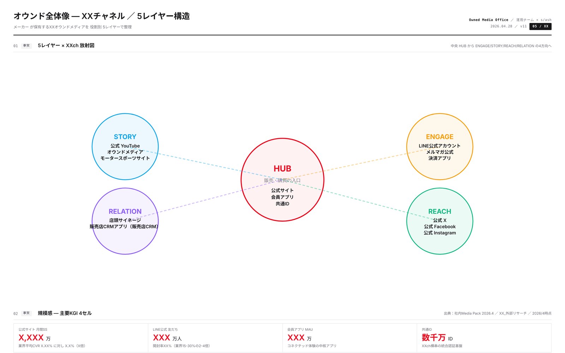Viewport: 565px width, 353px height.
Task: Select the RELATION circle title
Action: (125, 211)
